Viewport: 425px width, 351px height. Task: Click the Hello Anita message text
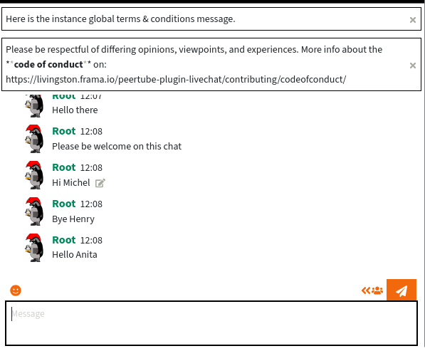tap(75, 254)
